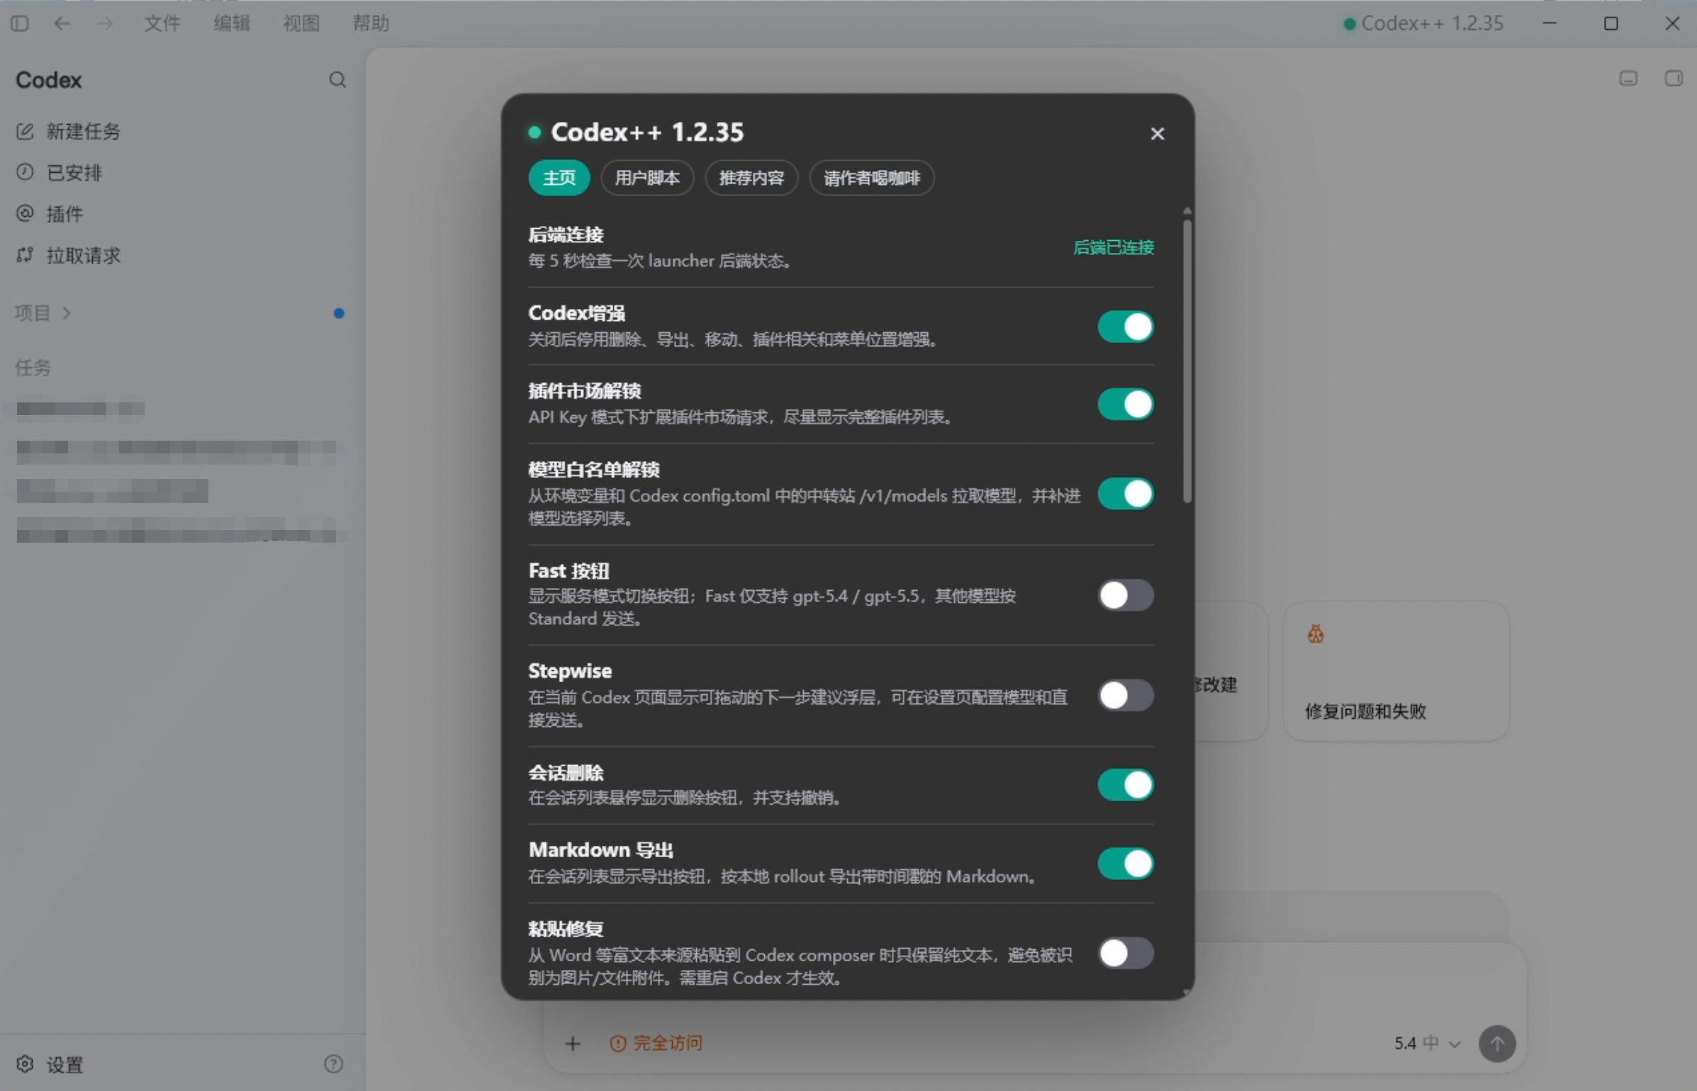Switch to the 用户脚本 tab

pos(647,178)
